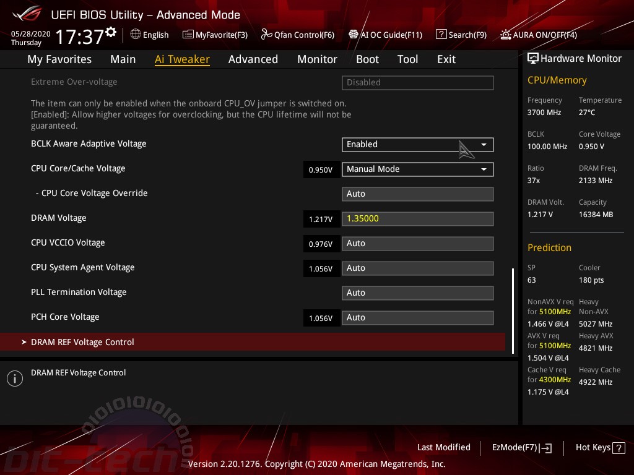Click the AURA light bulb icon
The width and height of the screenshot is (634, 475).
click(x=505, y=35)
